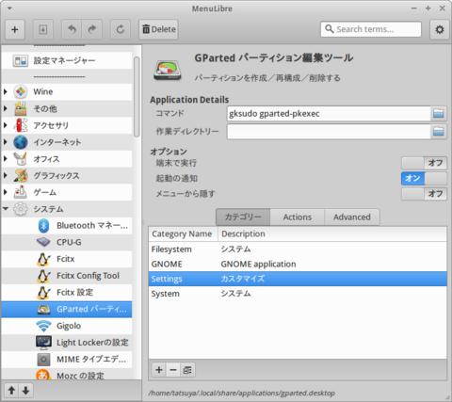This screenshot has height=402, width=452.
Task: Click the undo arrow in the toolbar
Action: pyautogui.click(x=72, y=30)
